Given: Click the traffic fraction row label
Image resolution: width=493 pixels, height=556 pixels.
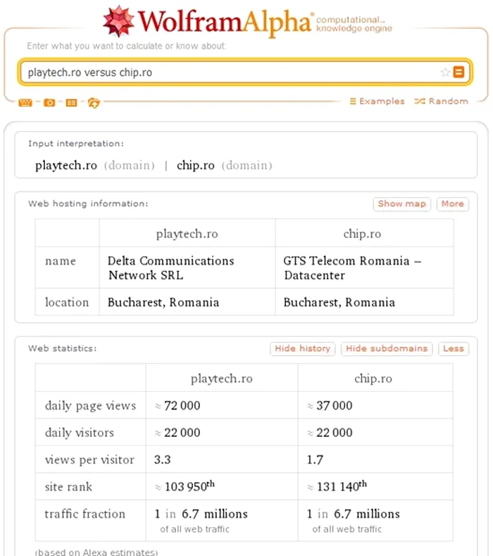Looking at the screenshot, I should 85,514.
